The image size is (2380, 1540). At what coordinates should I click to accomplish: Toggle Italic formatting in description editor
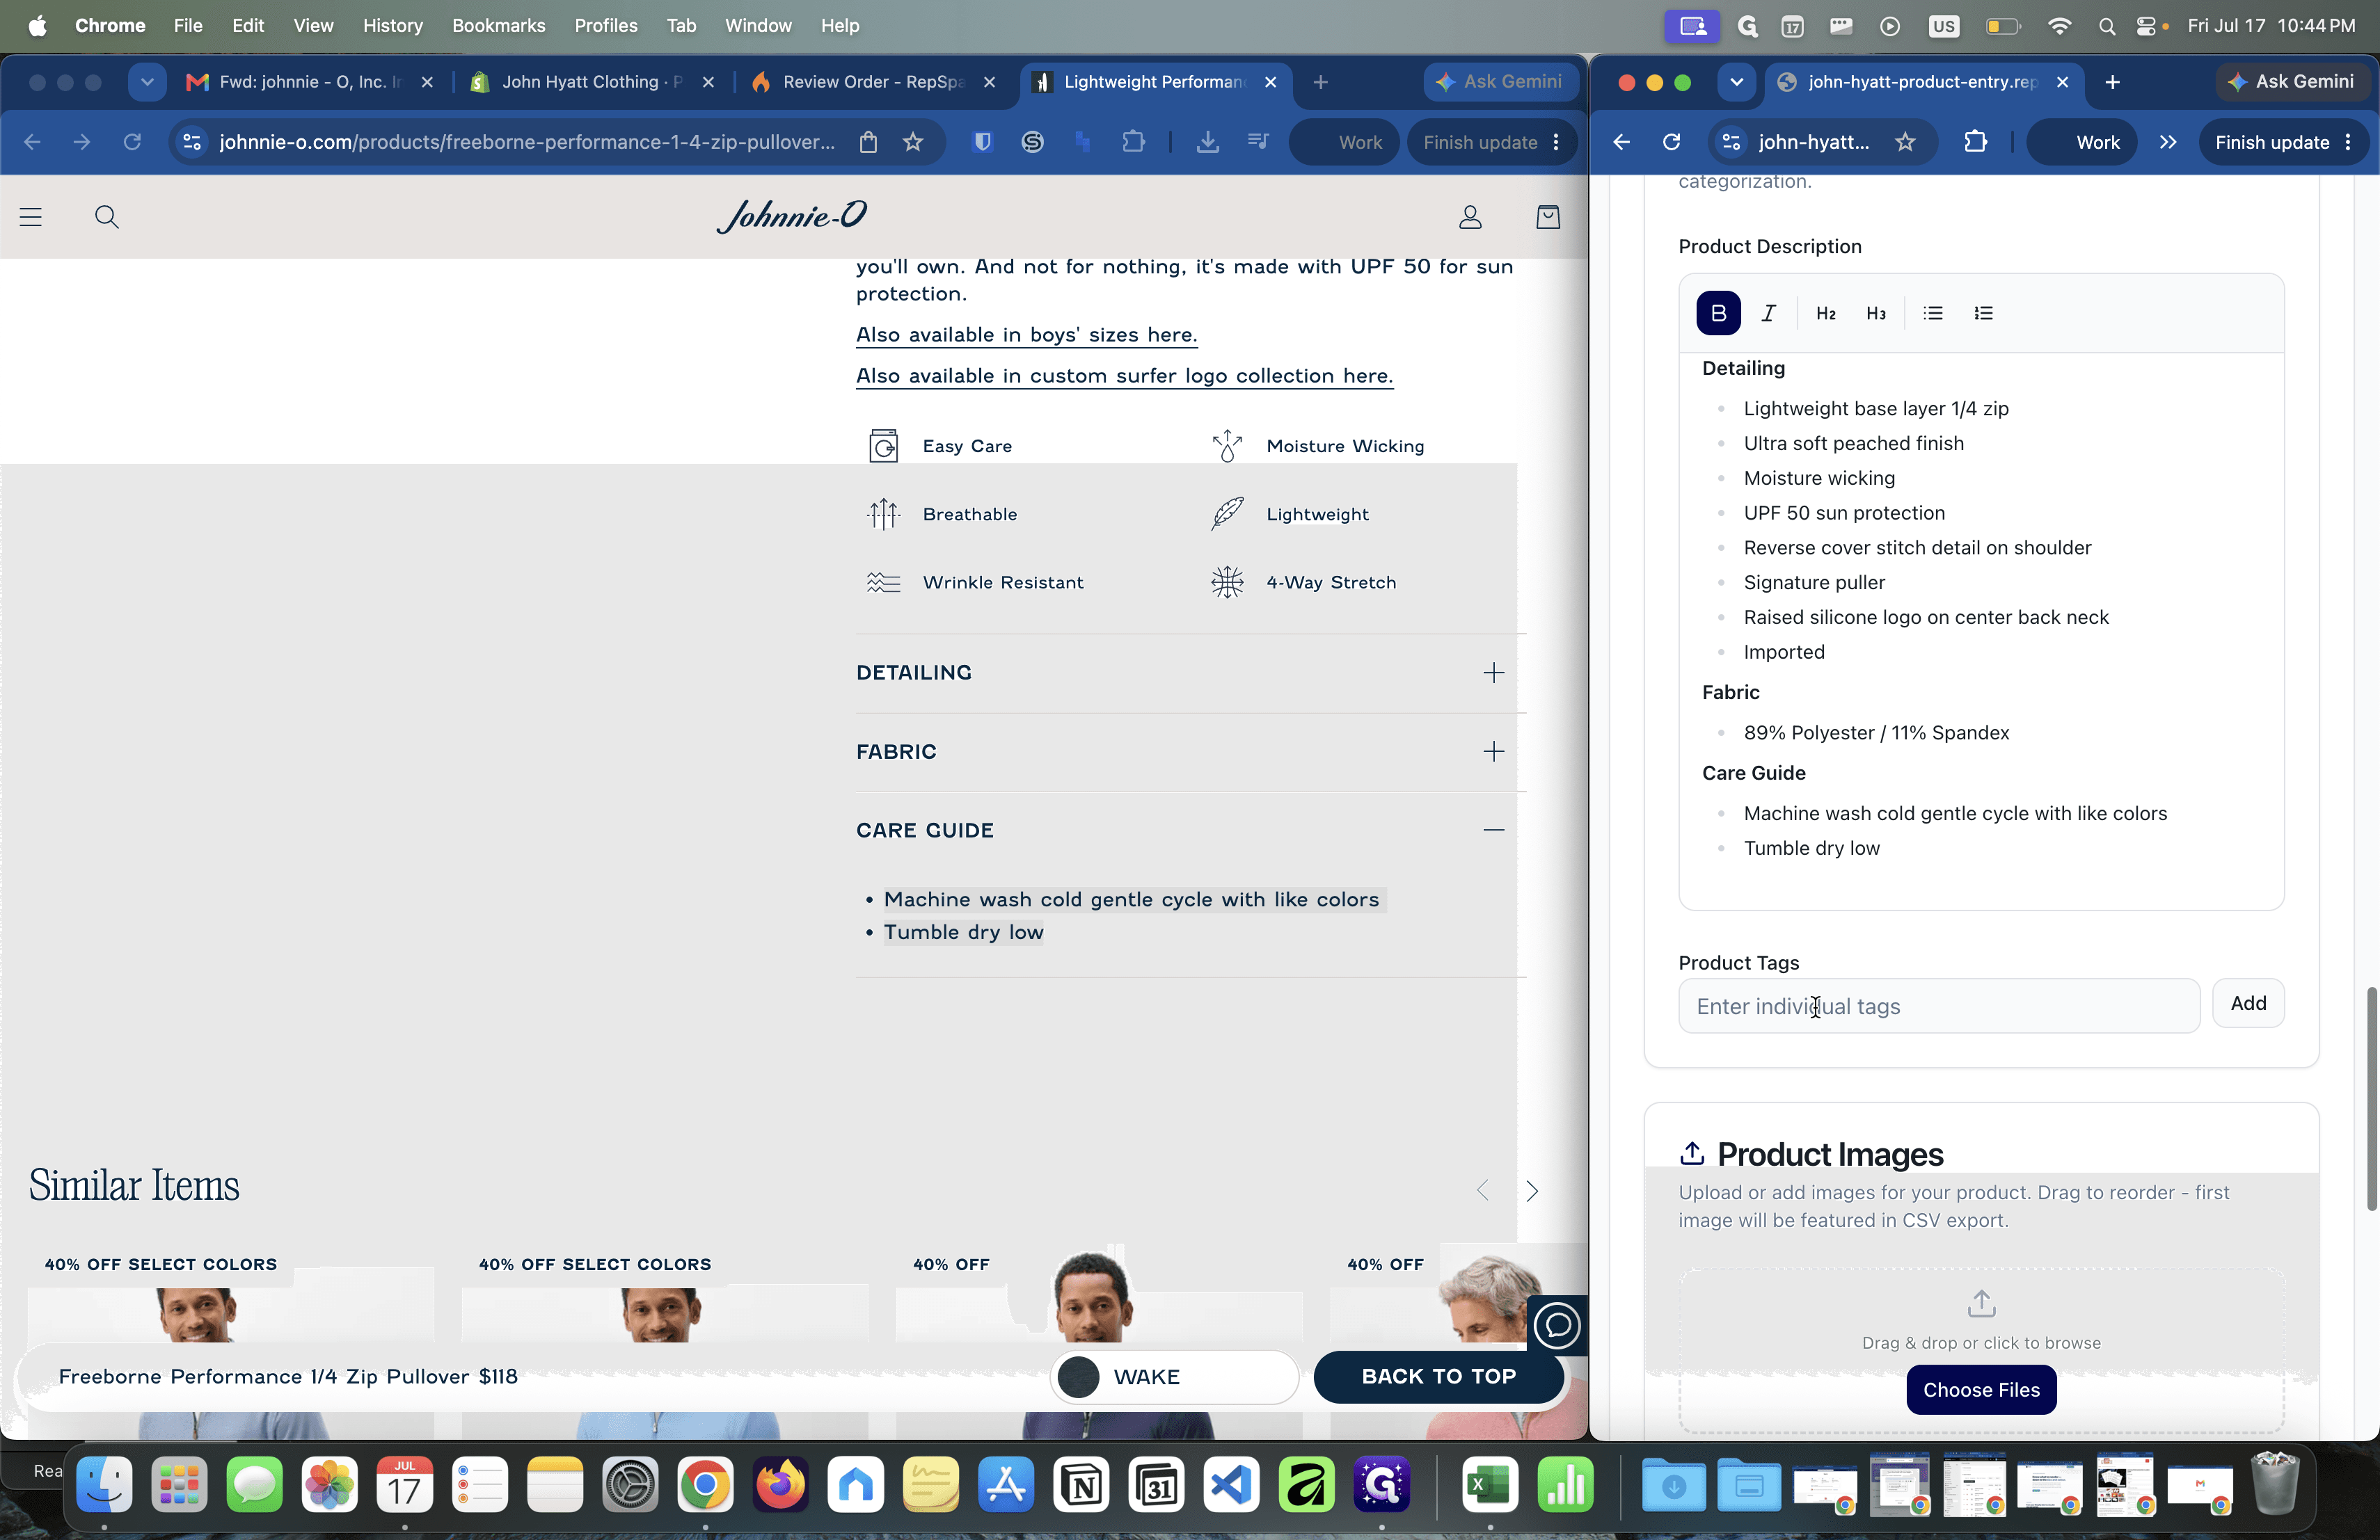click(1768, 313)
